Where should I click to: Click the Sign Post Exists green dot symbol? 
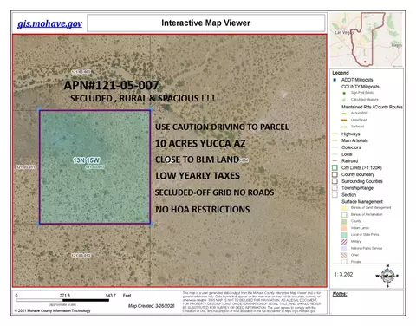coord(344,93)
